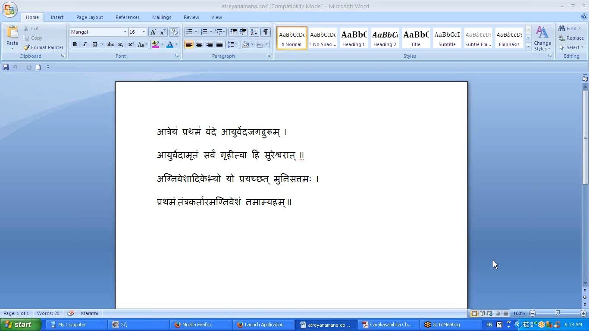Click the Increase Indent icon

tap(243, 32)
